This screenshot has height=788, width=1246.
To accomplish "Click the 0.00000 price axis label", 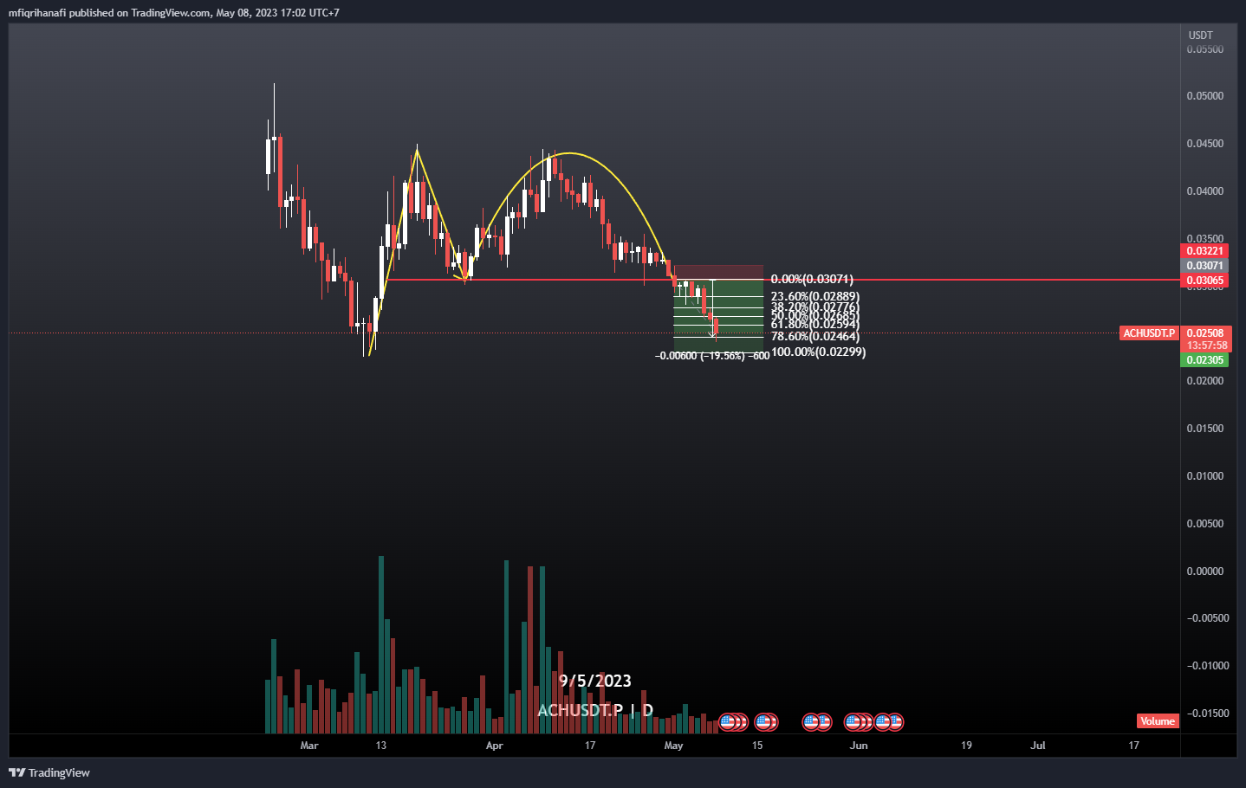I will [x=1205, y=572].
